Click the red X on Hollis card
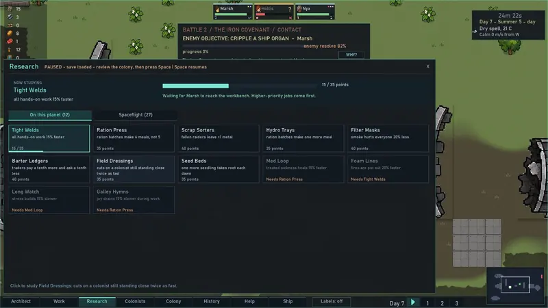Image resolution: width=548 pixels, height=308 pixels. pos(290,18)
